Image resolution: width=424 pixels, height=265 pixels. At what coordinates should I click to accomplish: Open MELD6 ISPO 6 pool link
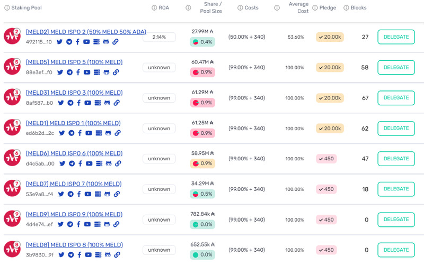click(x=74, y=153)
